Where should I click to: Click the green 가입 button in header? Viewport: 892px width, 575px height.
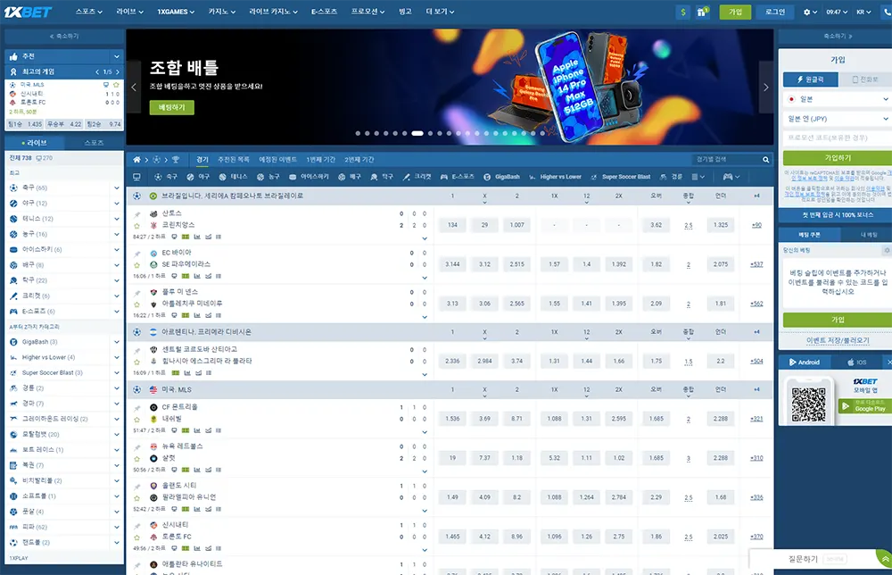pyautogui.click(x=735, y=12)
